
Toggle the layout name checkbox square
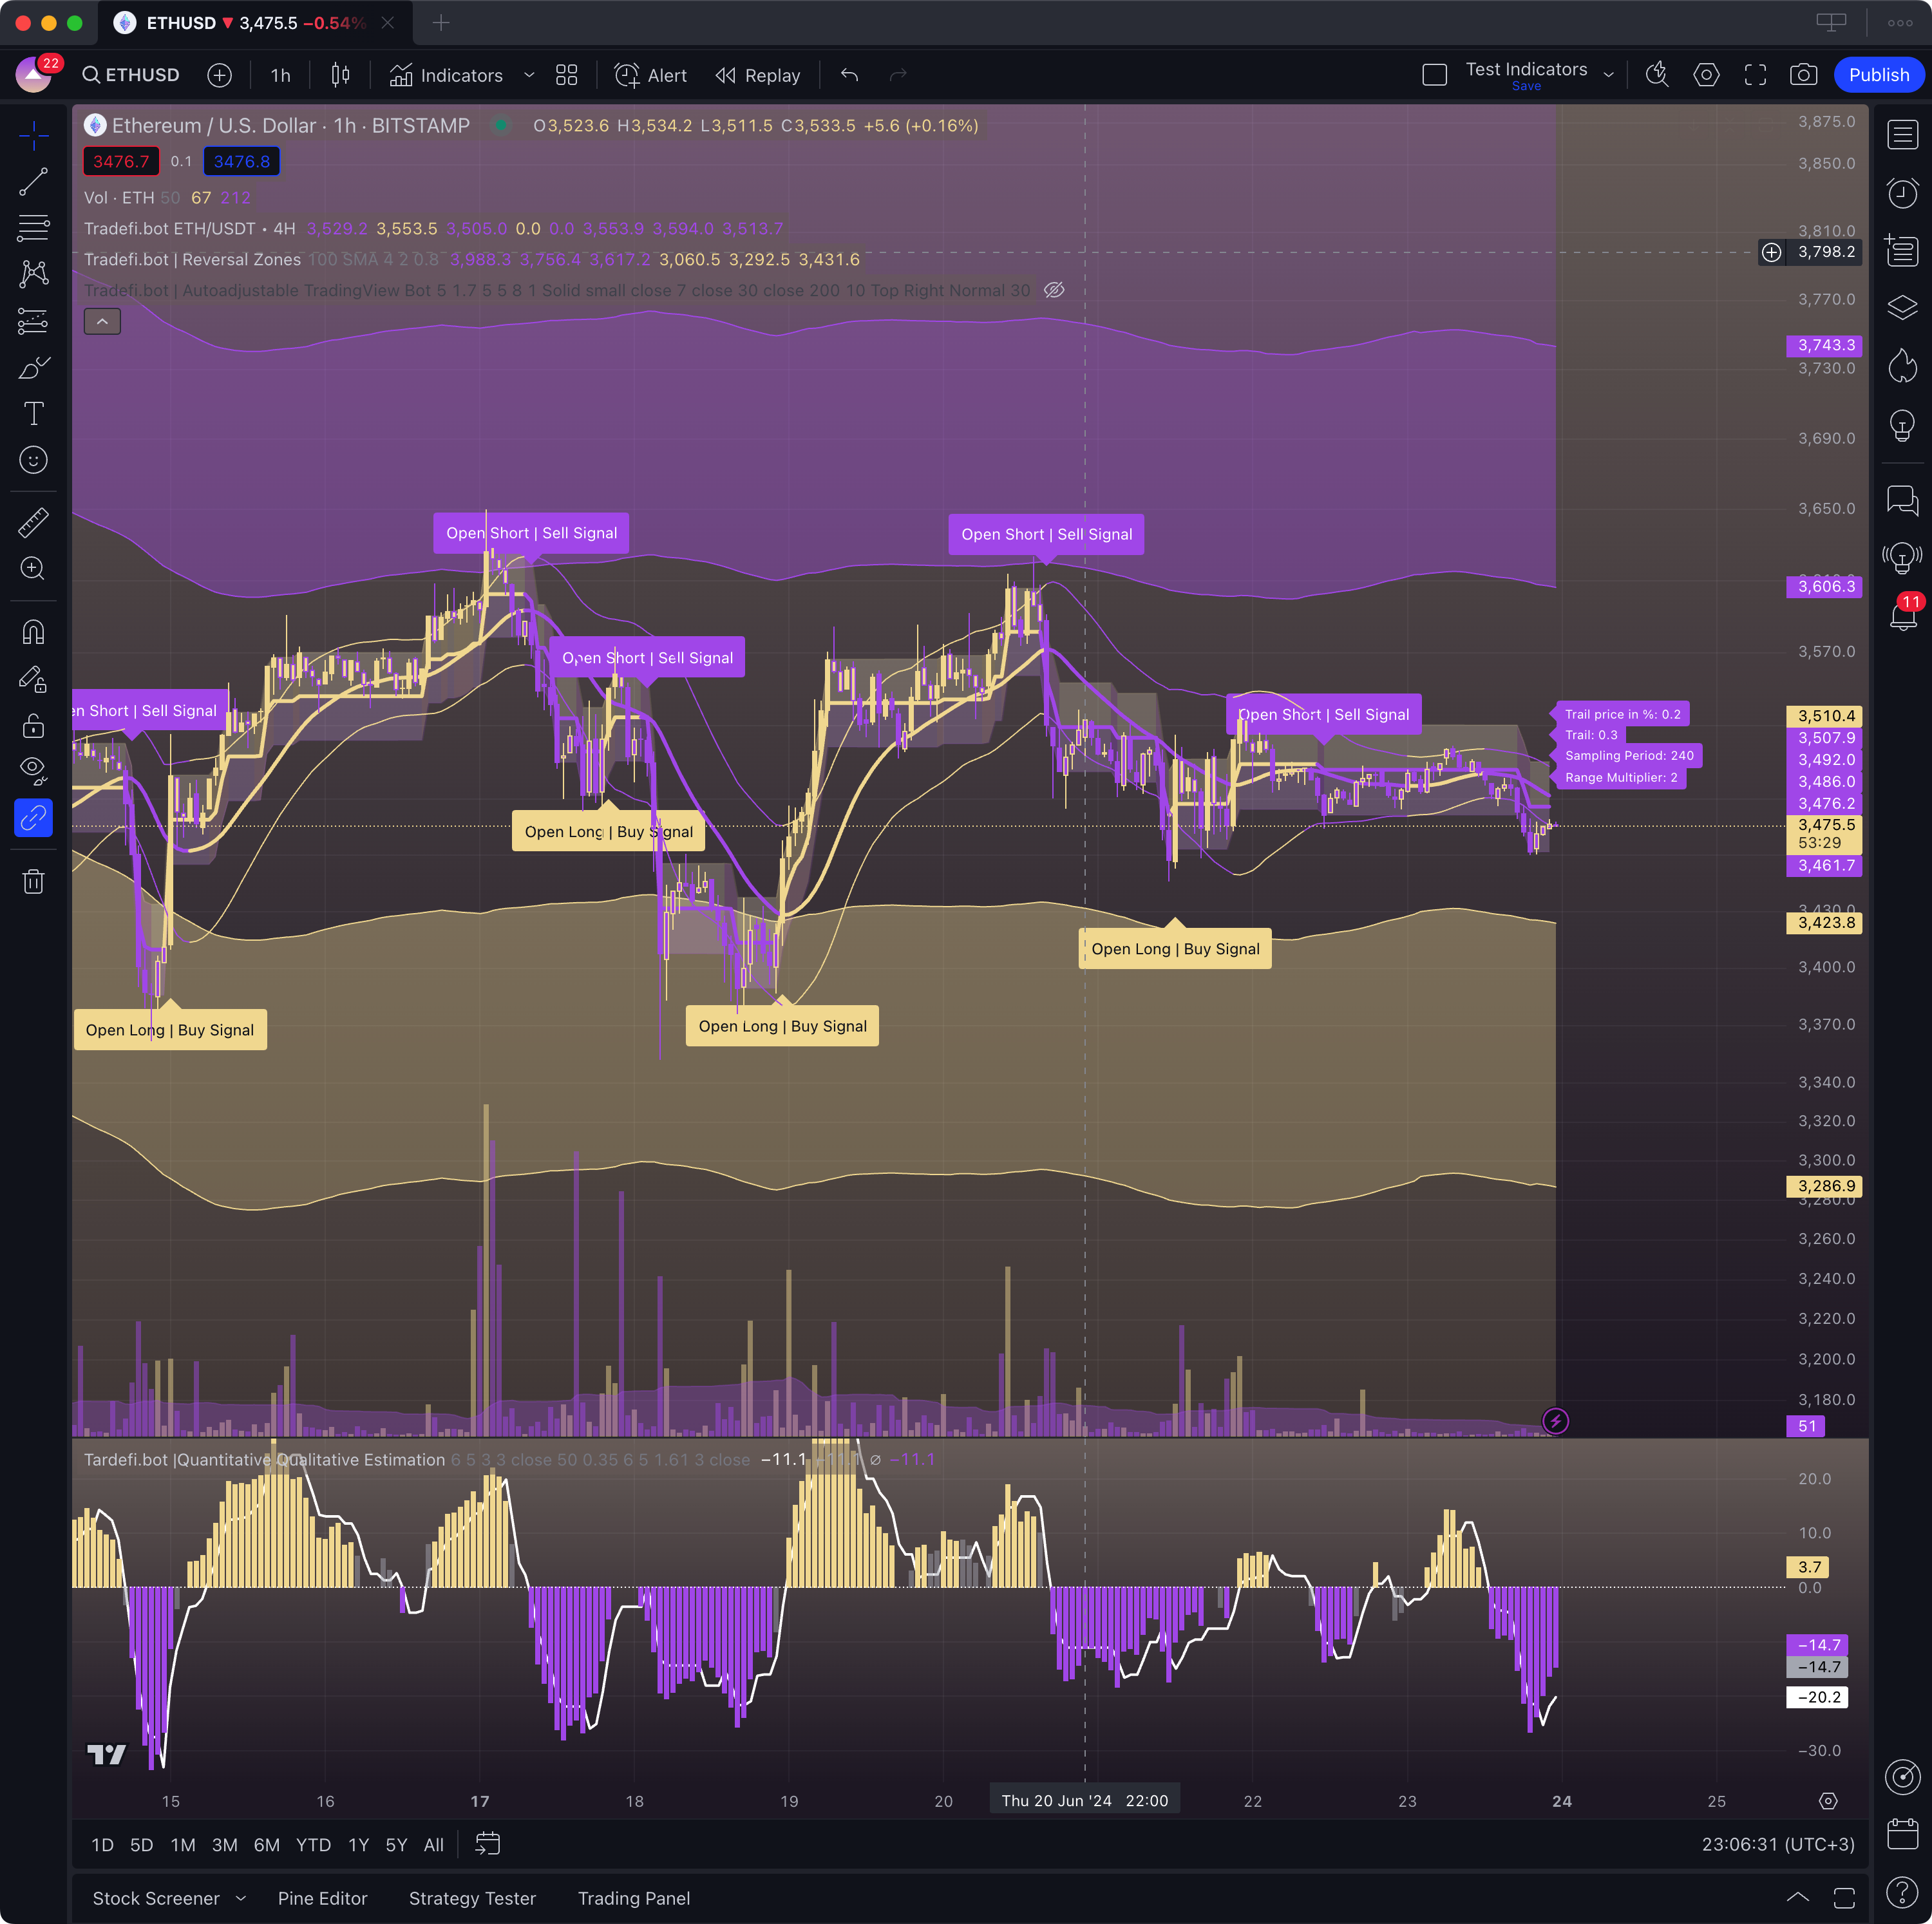pyautogui.click(x=1434, y=75)
